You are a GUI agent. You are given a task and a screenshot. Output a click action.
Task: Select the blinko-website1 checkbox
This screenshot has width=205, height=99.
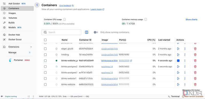45,79
